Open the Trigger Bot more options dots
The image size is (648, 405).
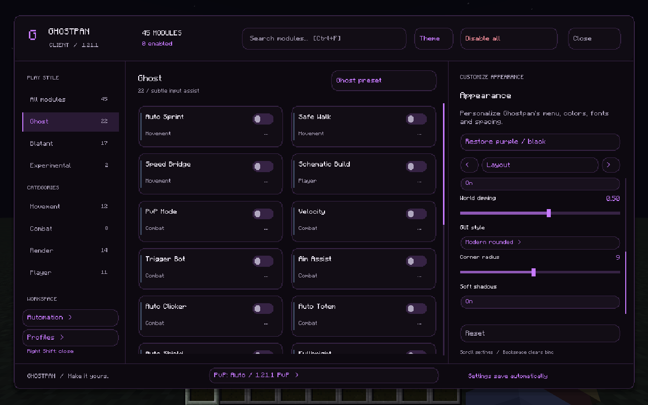[x=266, y=276]
